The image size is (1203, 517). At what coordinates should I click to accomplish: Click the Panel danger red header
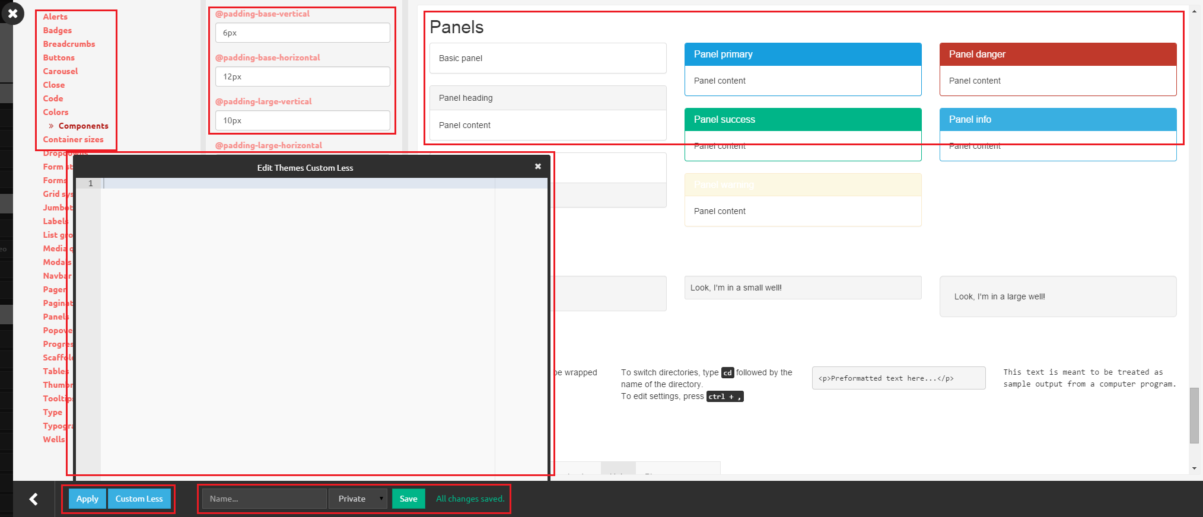coord(1058,54)
